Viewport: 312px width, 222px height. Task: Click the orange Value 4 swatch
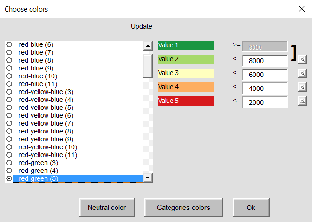(186, 87)
